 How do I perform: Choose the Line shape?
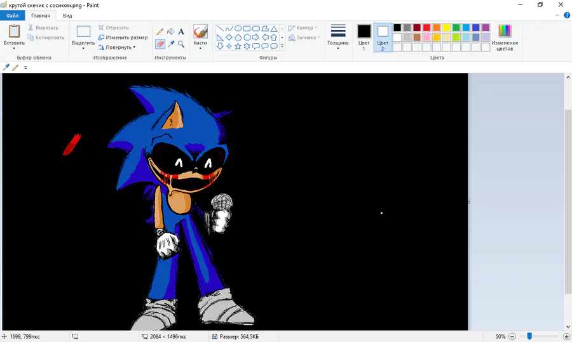(x=220, y=29)
